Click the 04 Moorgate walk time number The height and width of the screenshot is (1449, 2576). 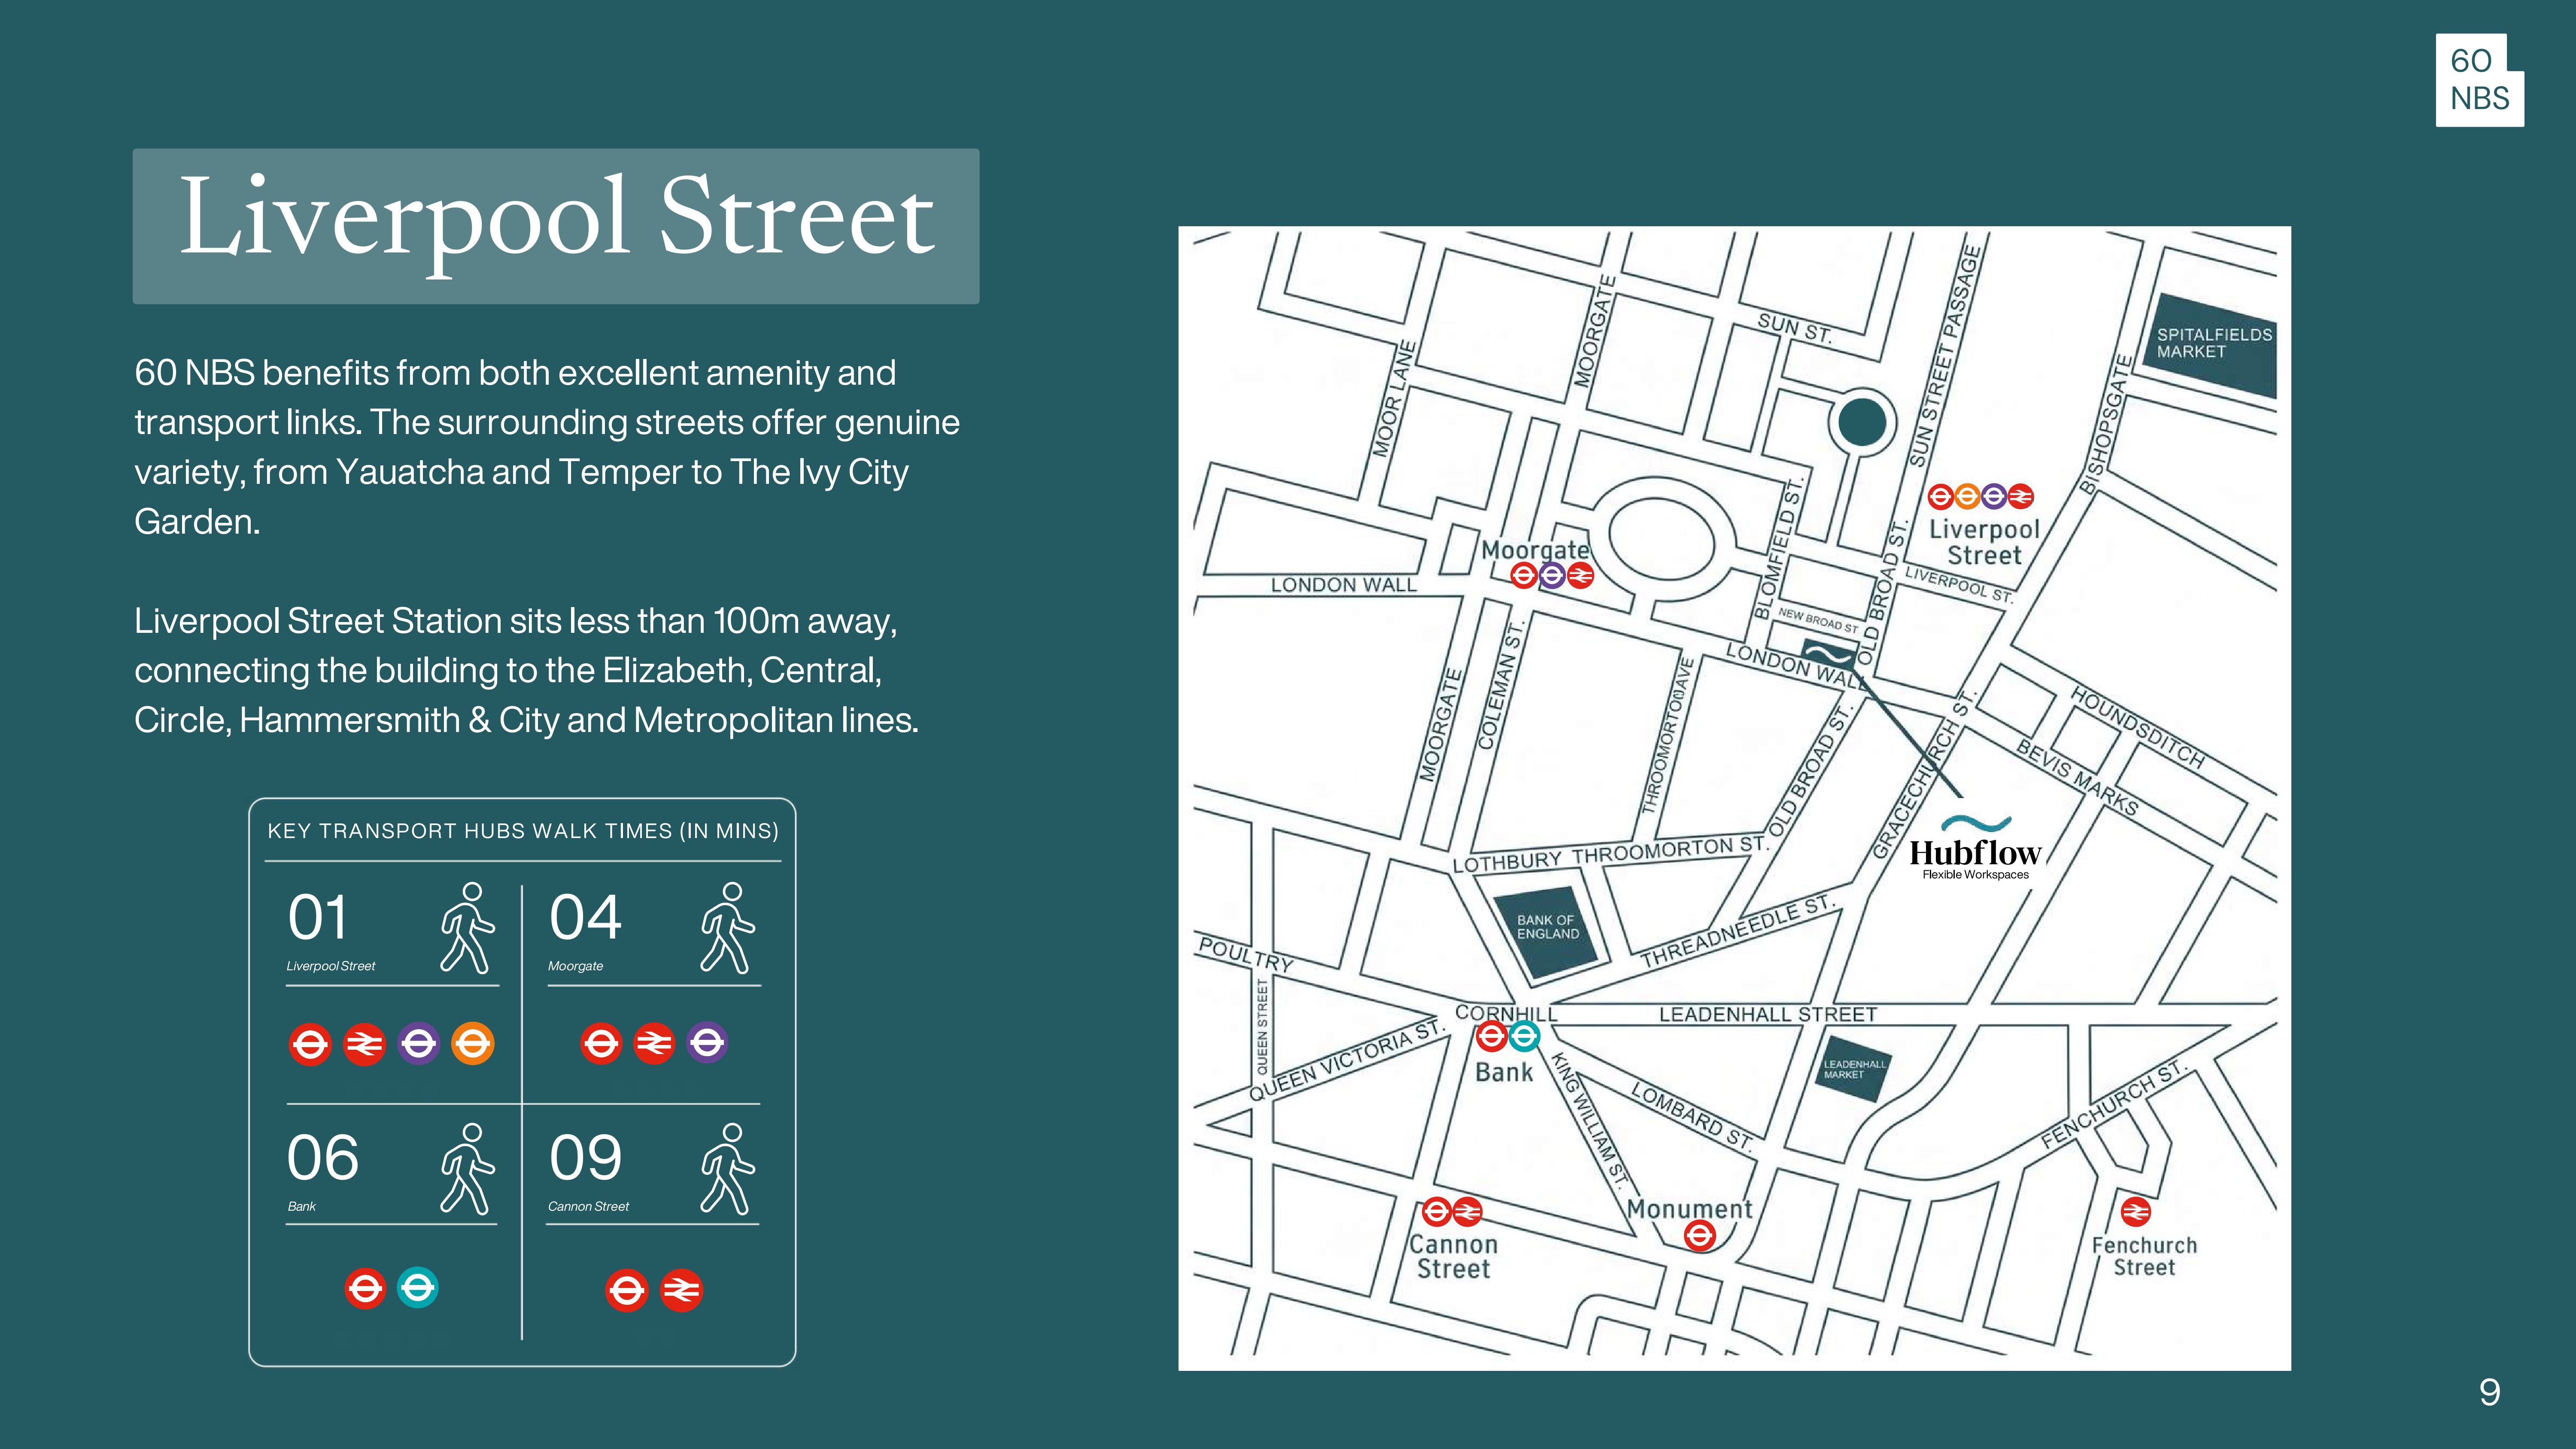click(585, 917)
